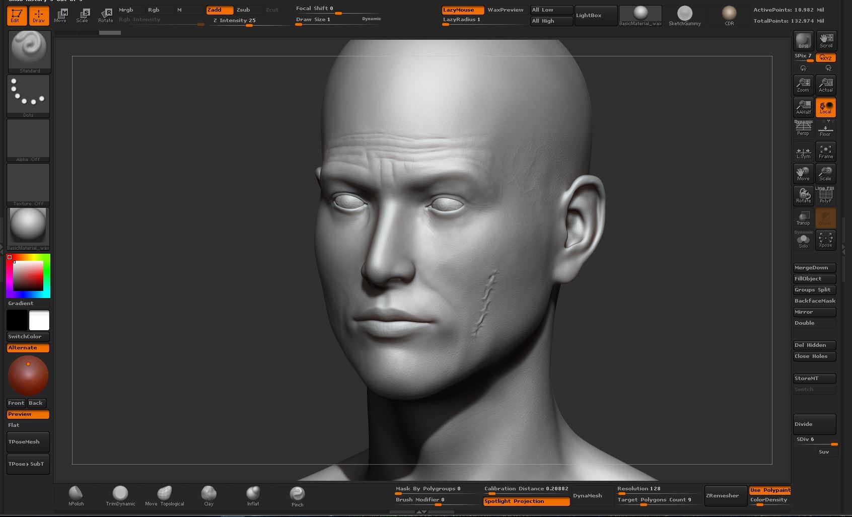Click the Frame mesh icon
The height and width of the screenshot is (517, 852).
826,152
